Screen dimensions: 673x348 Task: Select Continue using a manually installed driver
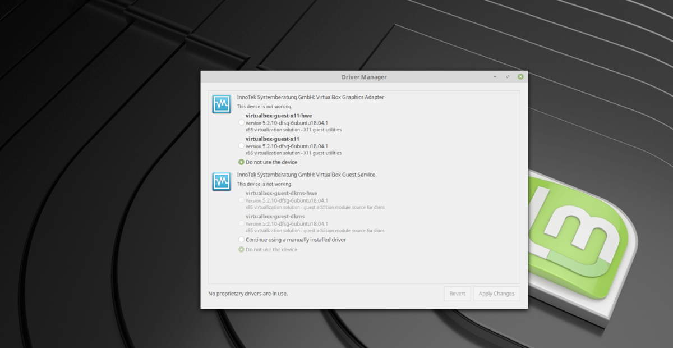(241, 240)
